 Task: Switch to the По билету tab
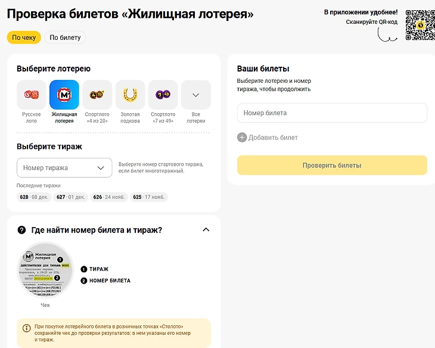click(65, 38)
